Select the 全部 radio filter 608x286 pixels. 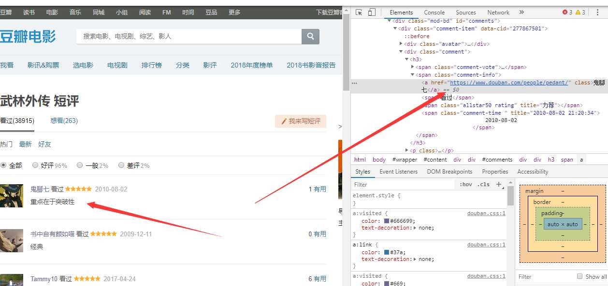click(3, 165)
